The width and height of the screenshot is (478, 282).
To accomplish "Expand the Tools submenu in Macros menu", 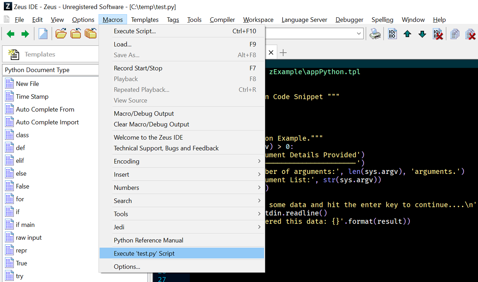I will pos(182,214).
